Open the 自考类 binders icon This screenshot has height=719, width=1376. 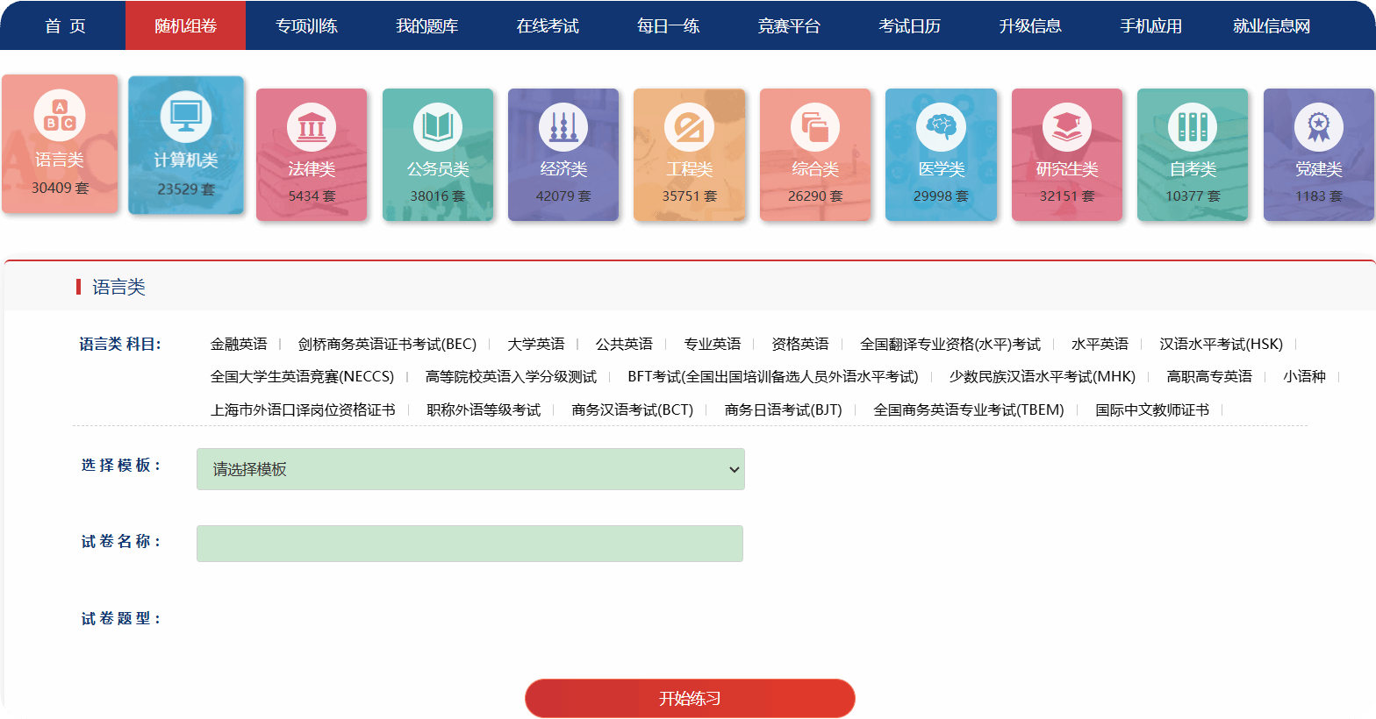coord(1193,127)
